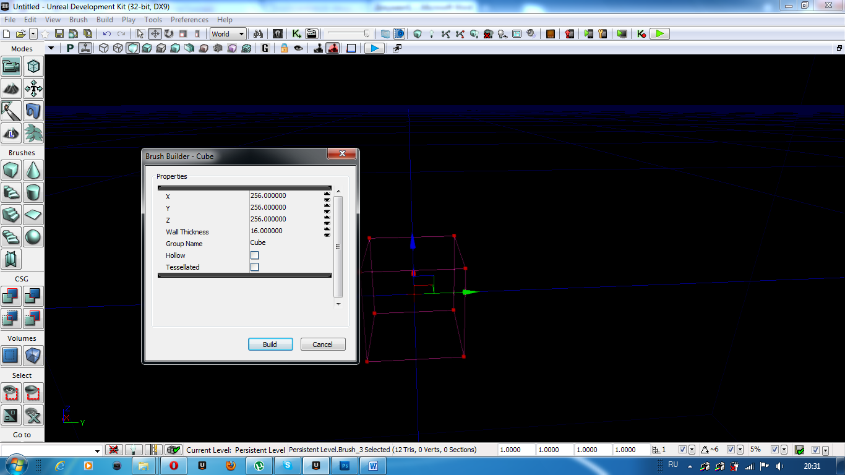
Task: Select the Sheet brush builder
Action: click(x=33, y=214)
